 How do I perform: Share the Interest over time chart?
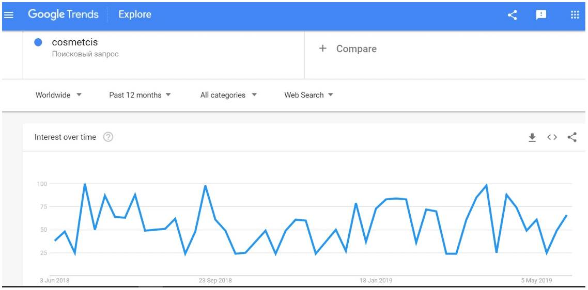coord(572,137)
